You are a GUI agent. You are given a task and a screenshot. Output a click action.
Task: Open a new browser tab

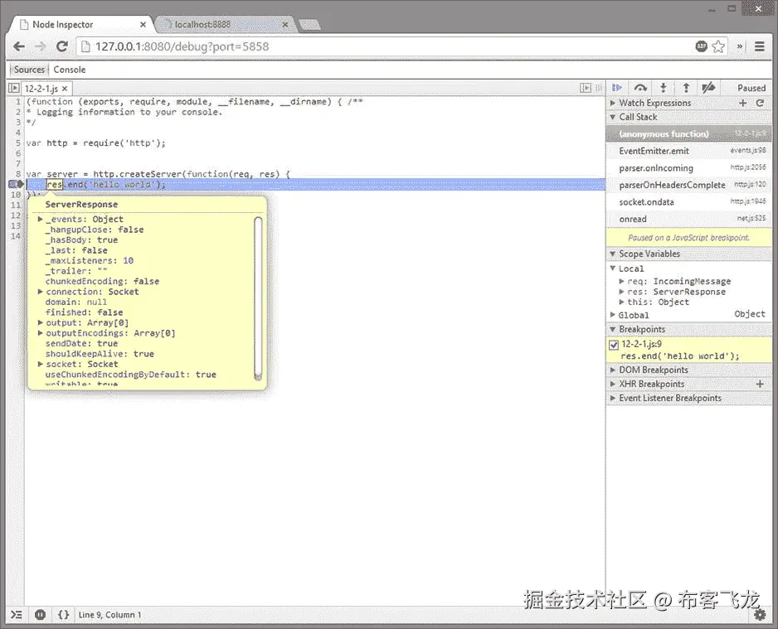click(x=309, y=25)
